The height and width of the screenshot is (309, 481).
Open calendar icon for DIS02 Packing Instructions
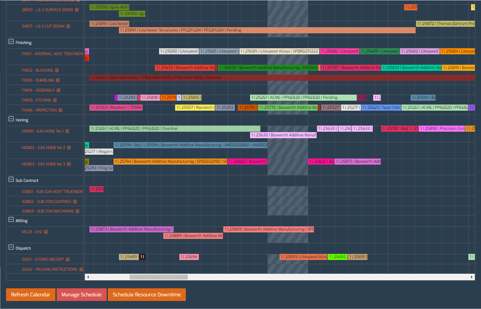[x=81, y=269]
